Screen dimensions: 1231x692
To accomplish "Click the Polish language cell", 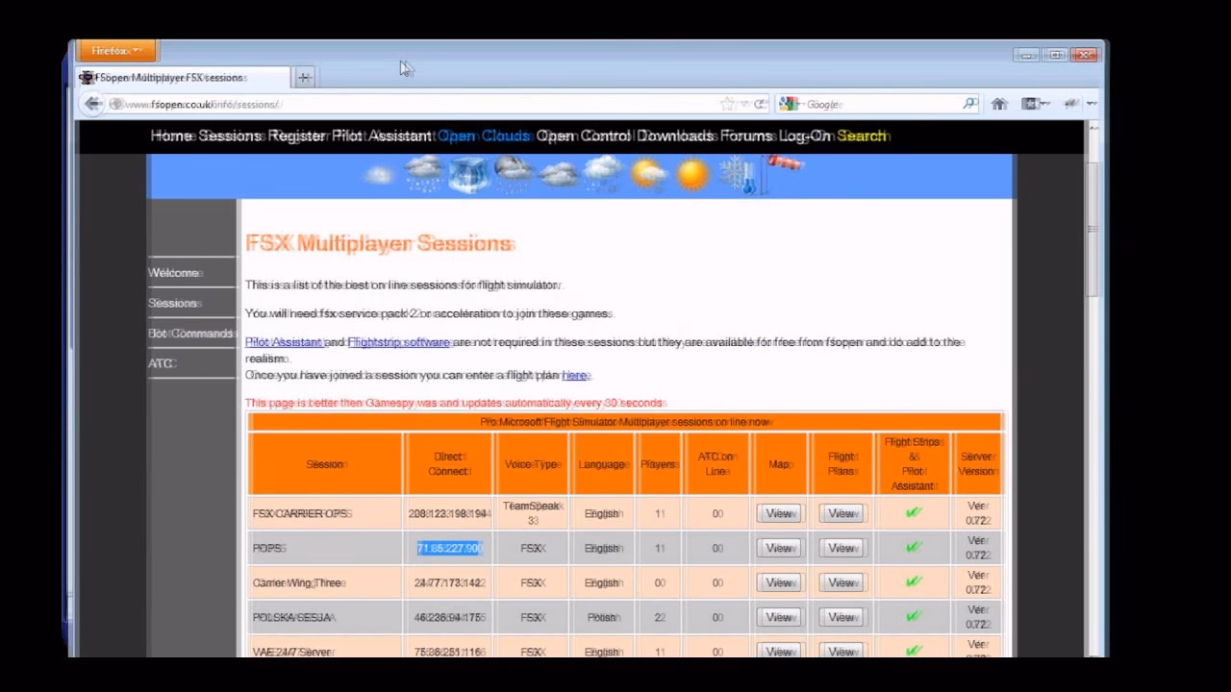I will coord(603,617).
